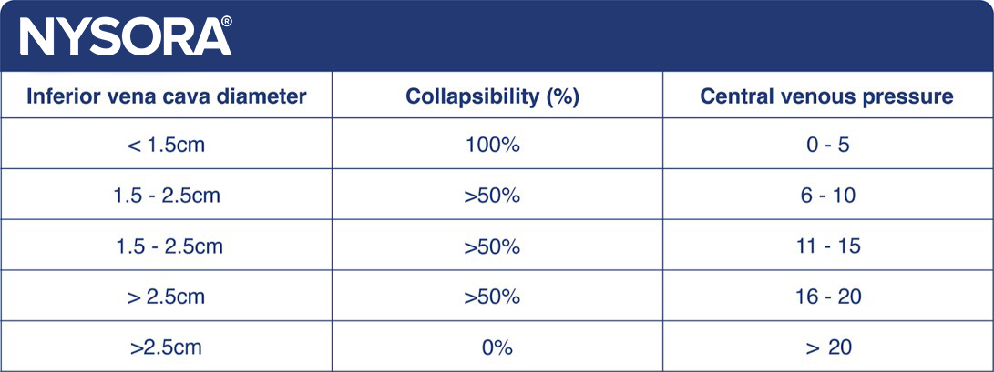Select the Inferior vena cava diameter header
Image resolution: width=994 pixels, height=372 pixels.
[x=166, y=96]
